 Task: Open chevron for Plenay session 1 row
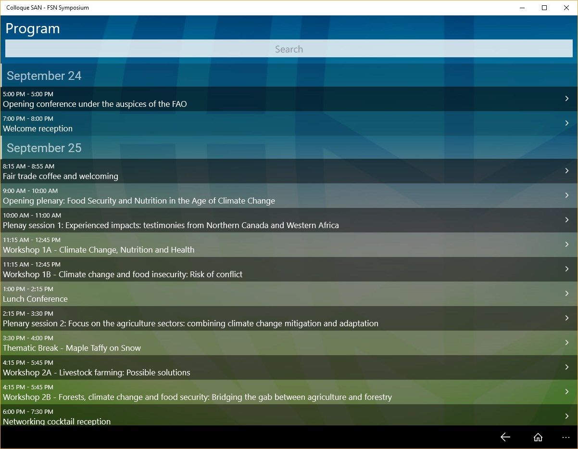coord(567,220)
